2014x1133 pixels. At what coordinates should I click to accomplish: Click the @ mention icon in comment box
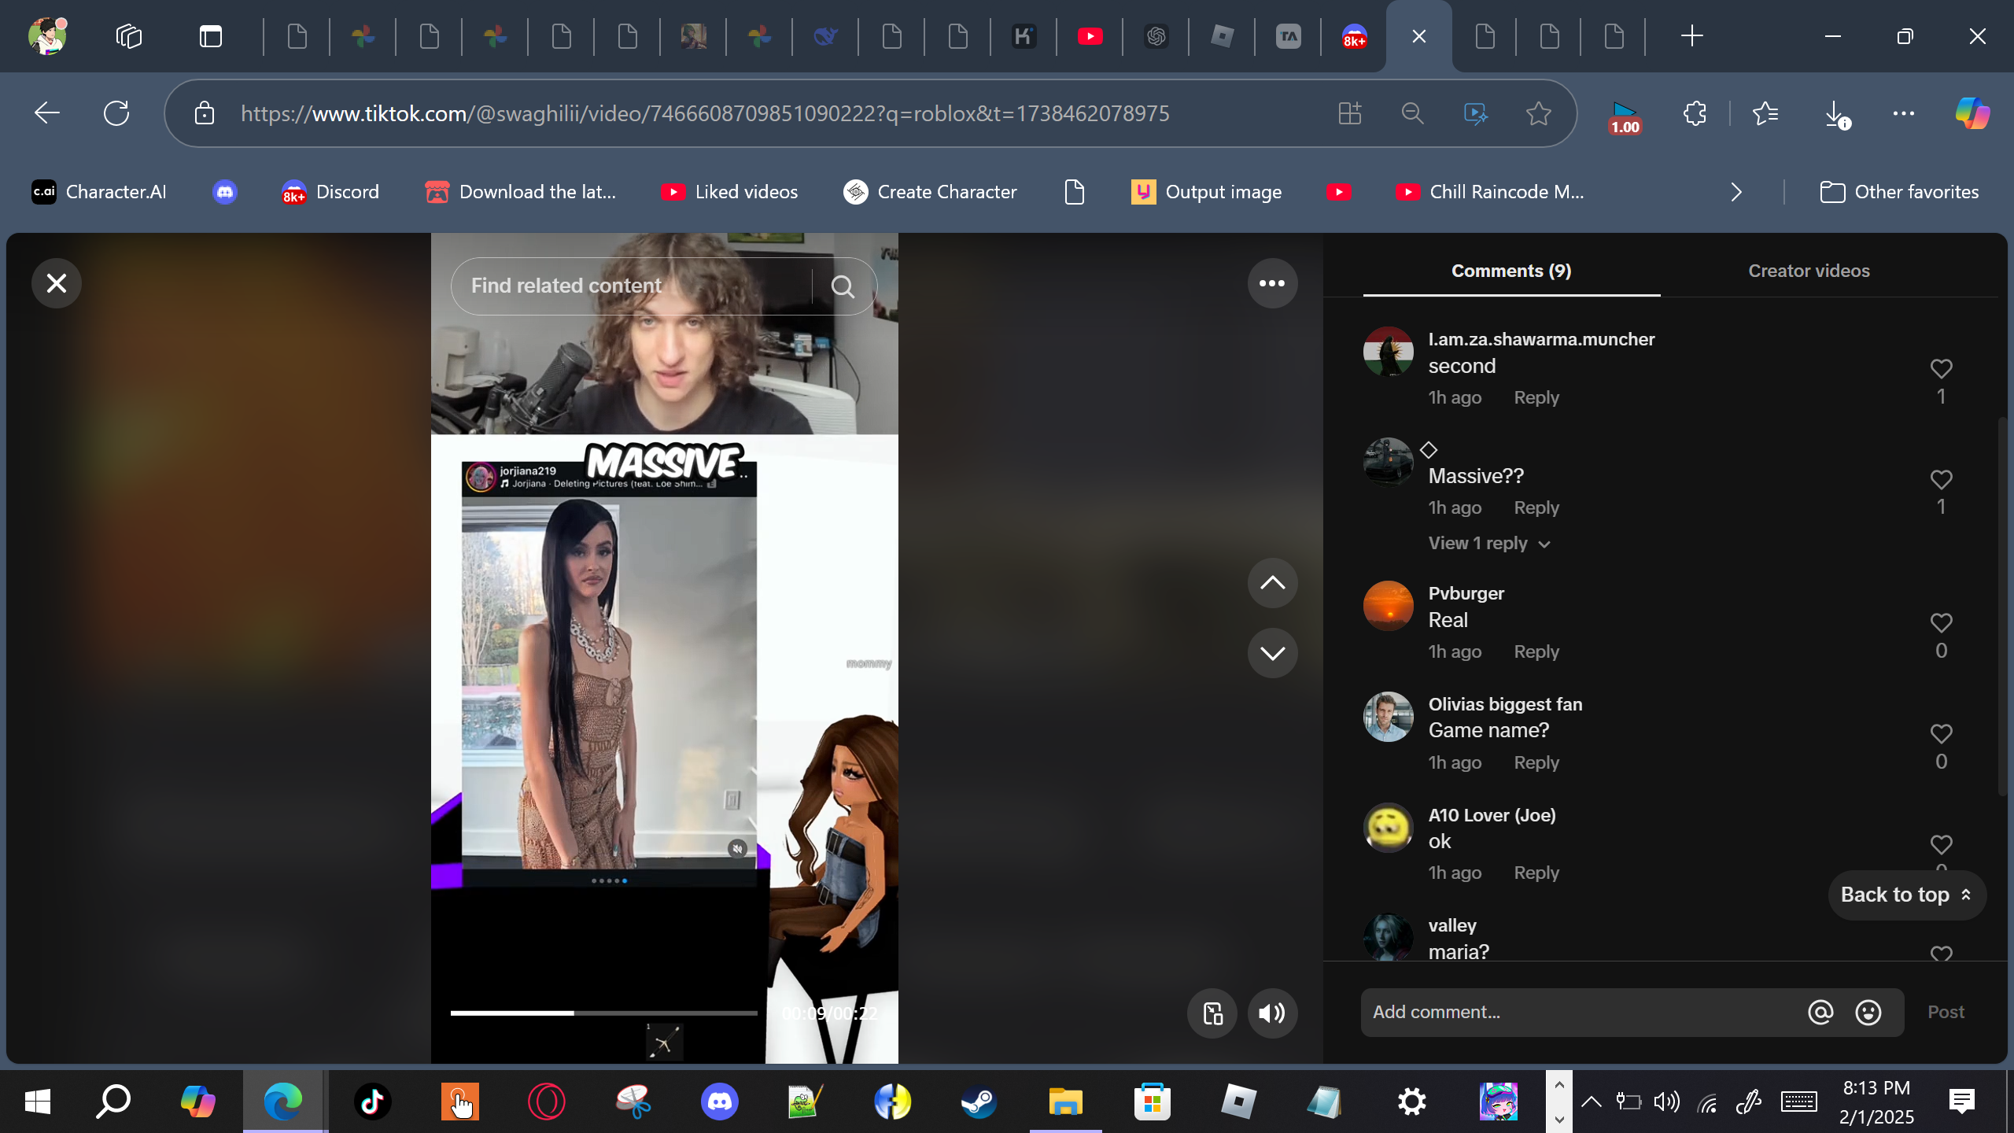pos(1820,1013)
